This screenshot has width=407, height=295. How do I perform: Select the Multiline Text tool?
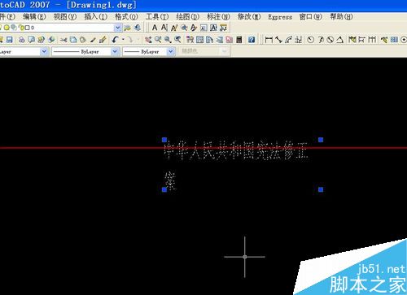click(x=155, y=28)
